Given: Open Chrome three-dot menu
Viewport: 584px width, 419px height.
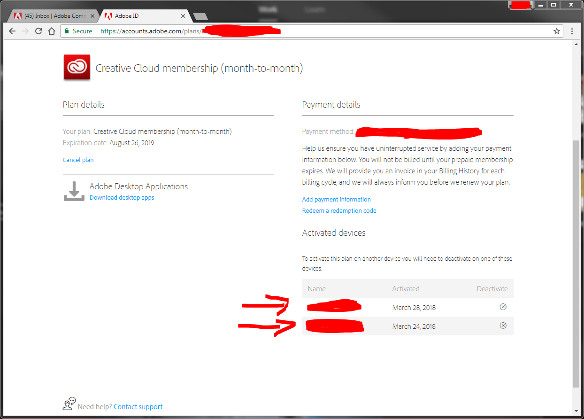Looking at the screenshot, I should point(572,31).
